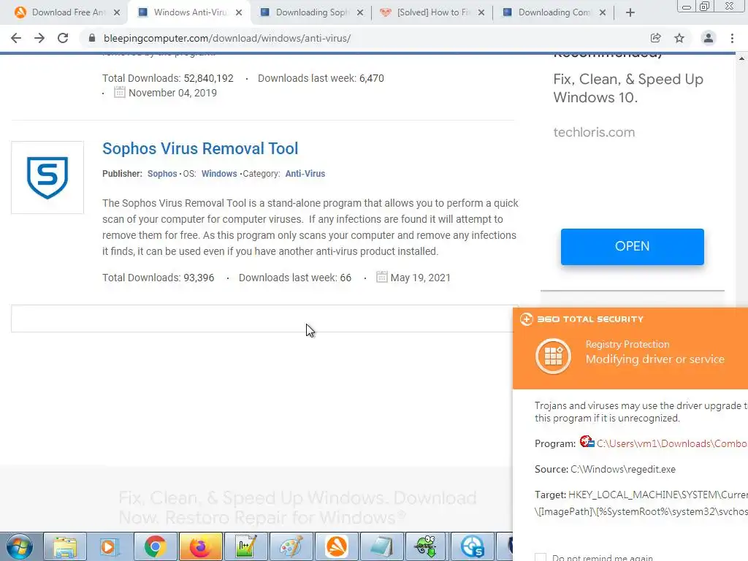This screenshot has height=561, width=748.
Task: Click the techloris.com ad link
Action: (x=594, y=132)
